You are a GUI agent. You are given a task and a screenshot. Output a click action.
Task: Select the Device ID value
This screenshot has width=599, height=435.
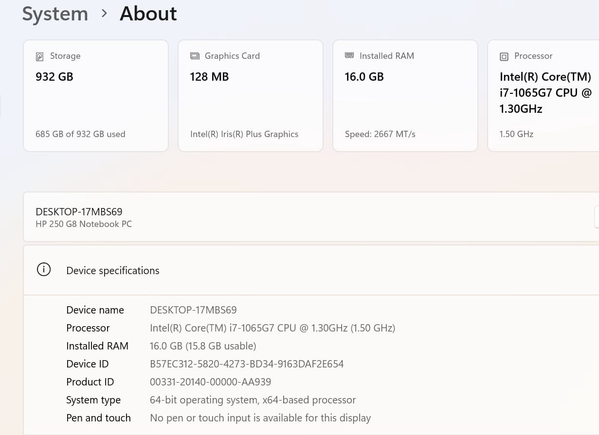coord(247,364)
